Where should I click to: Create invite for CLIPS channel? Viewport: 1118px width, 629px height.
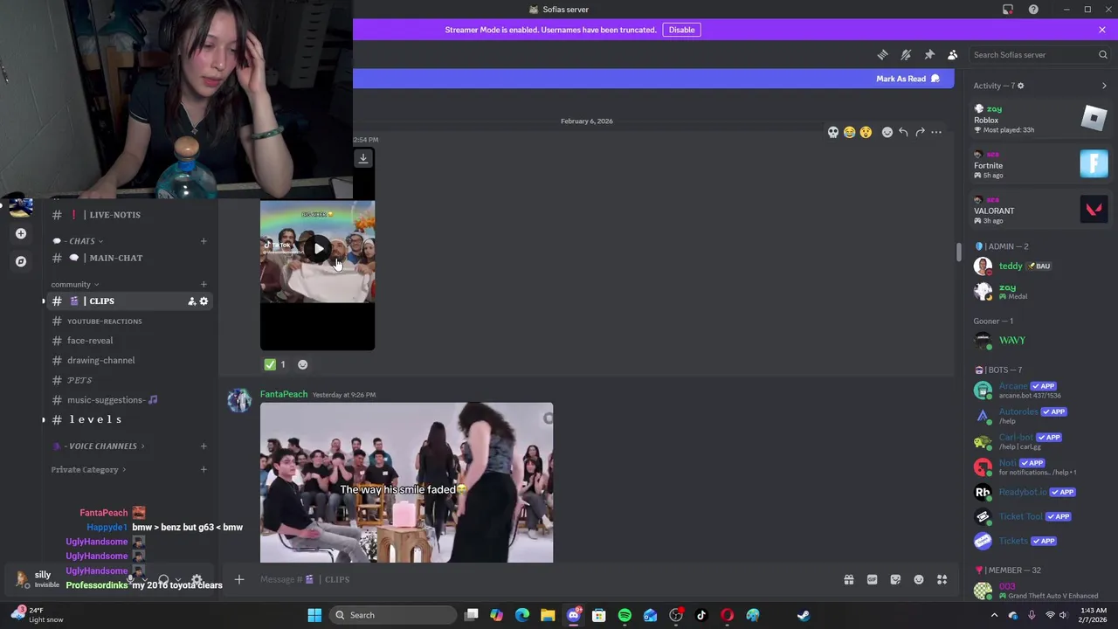pyautogui.click(x=191, y=301)
